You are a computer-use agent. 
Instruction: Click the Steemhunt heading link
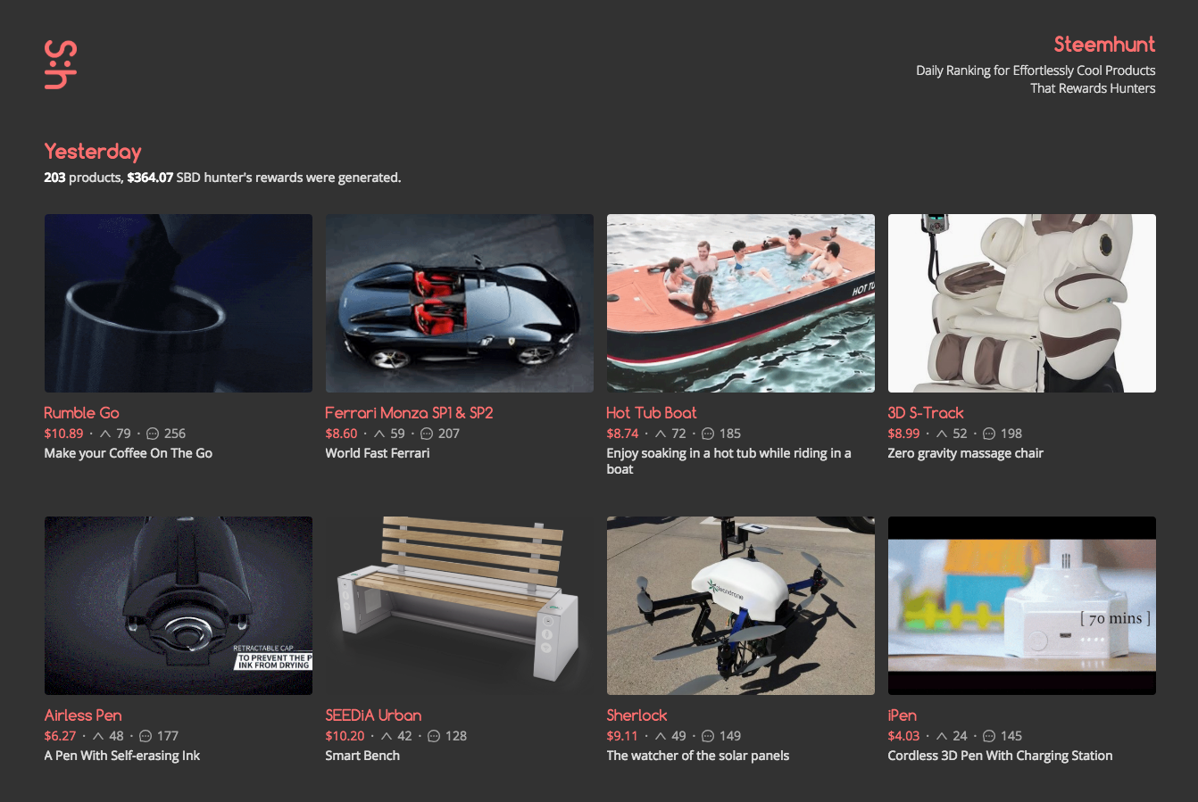coord(1104,45)
